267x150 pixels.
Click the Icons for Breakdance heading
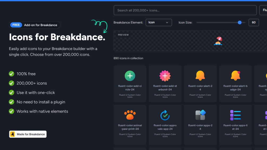click(57, 37)
